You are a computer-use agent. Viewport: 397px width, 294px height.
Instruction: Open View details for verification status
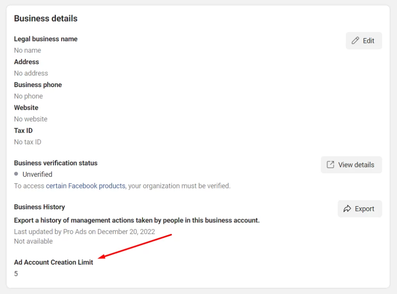(x=351, y=164)
